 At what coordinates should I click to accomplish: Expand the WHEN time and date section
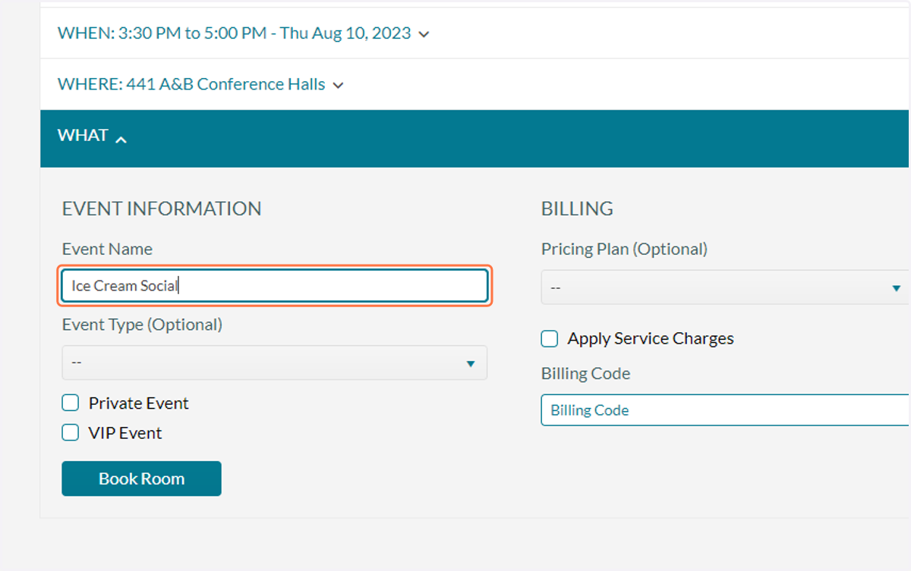point(243,33)
